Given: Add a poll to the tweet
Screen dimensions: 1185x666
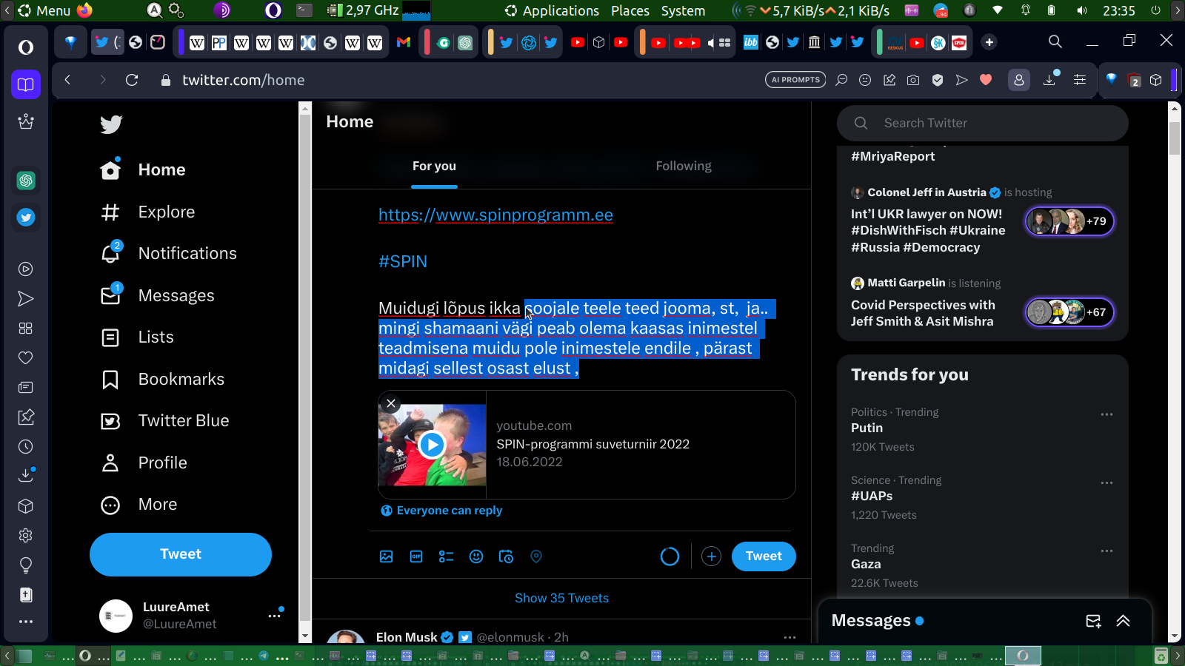Looking at the screenshot, I should [x=446, y=556].
